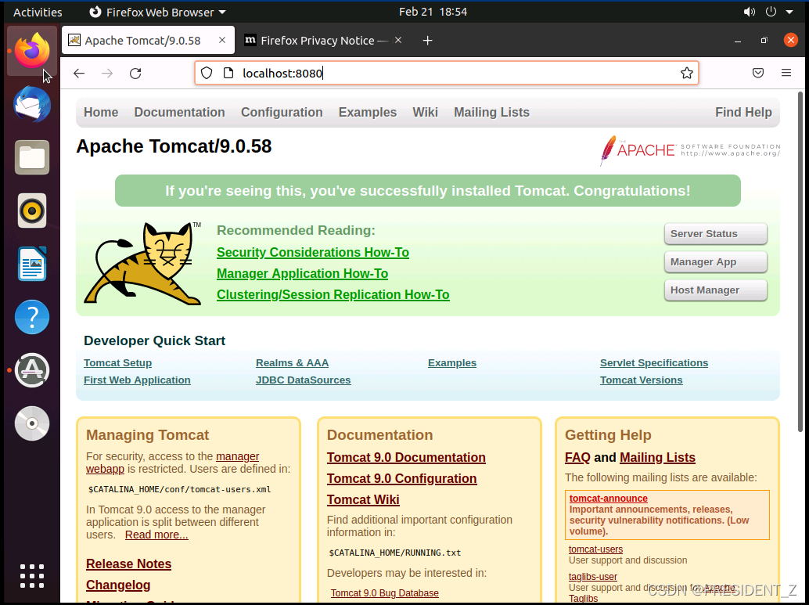Open Firefox from the Ubuntu dock
809x605 pixels.
click(32, 51)
